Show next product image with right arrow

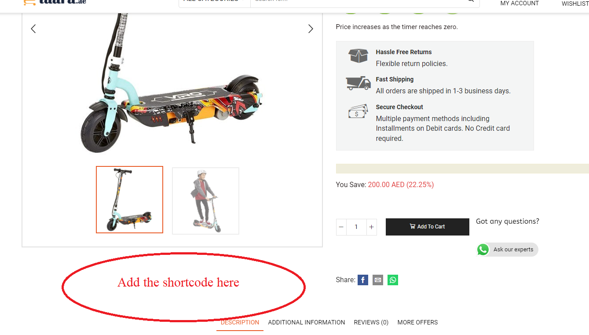(x=311, y=29)
